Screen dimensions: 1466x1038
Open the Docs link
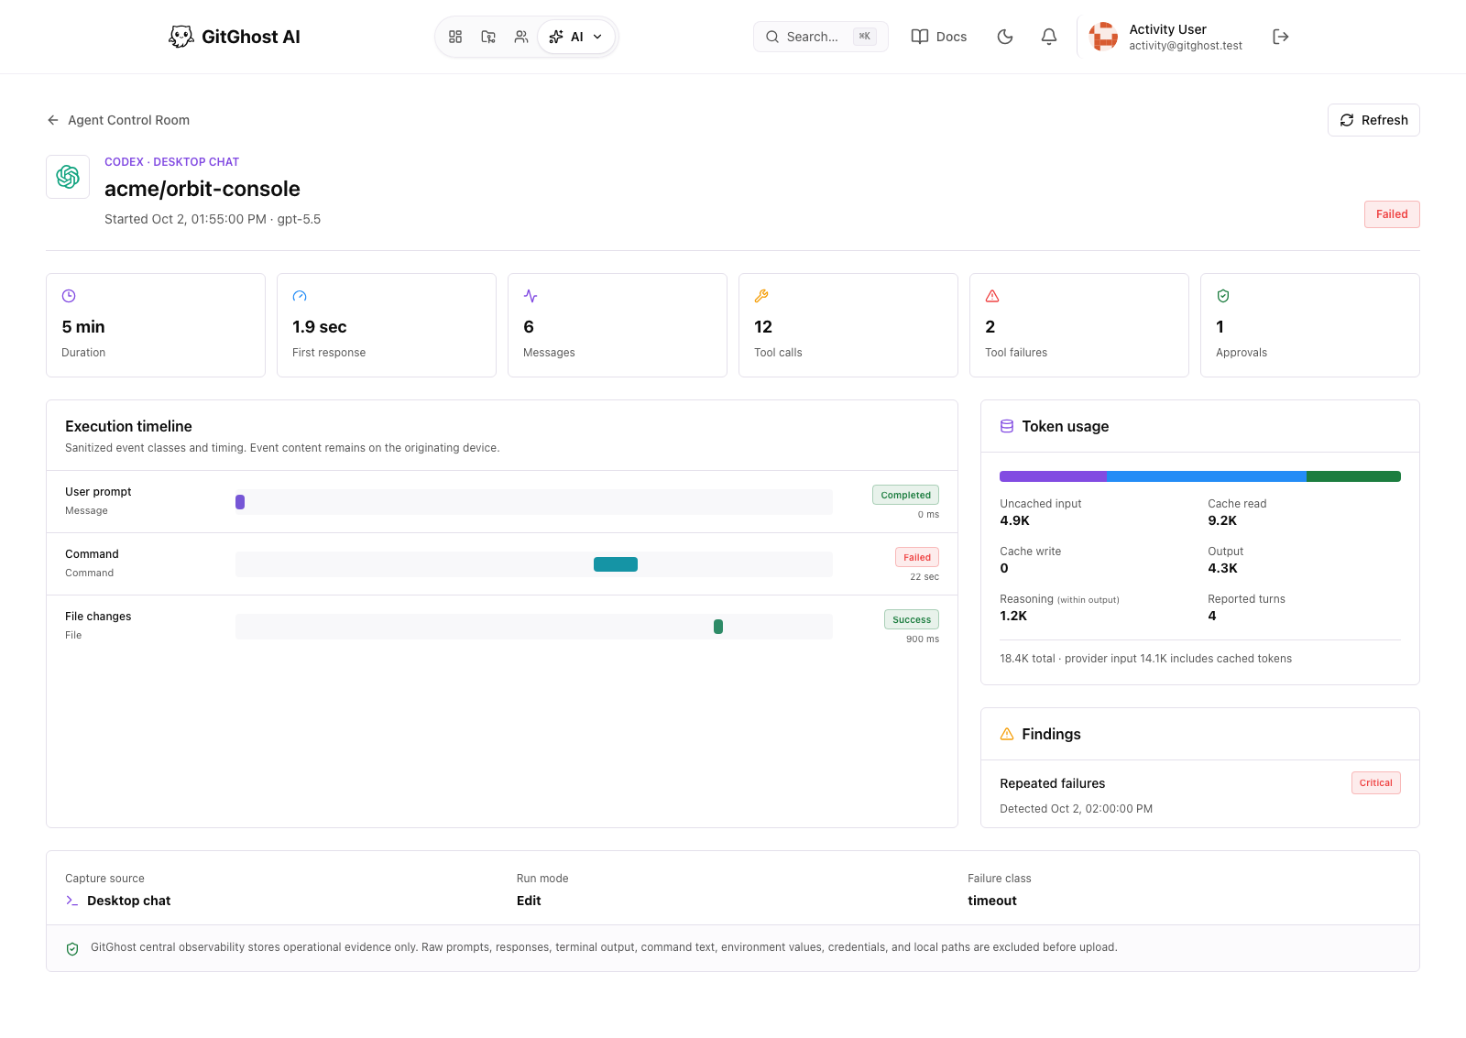click(939, 37)
